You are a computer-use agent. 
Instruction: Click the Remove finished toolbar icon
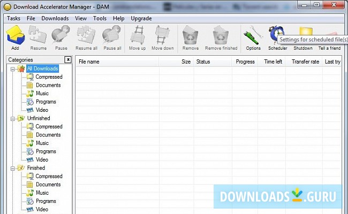coord(221,35)
